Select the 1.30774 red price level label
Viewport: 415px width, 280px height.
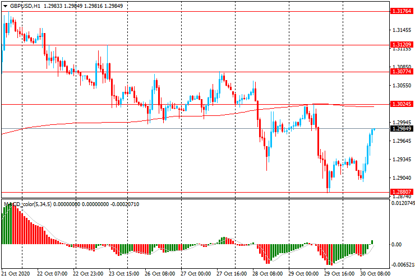[402, 71]
